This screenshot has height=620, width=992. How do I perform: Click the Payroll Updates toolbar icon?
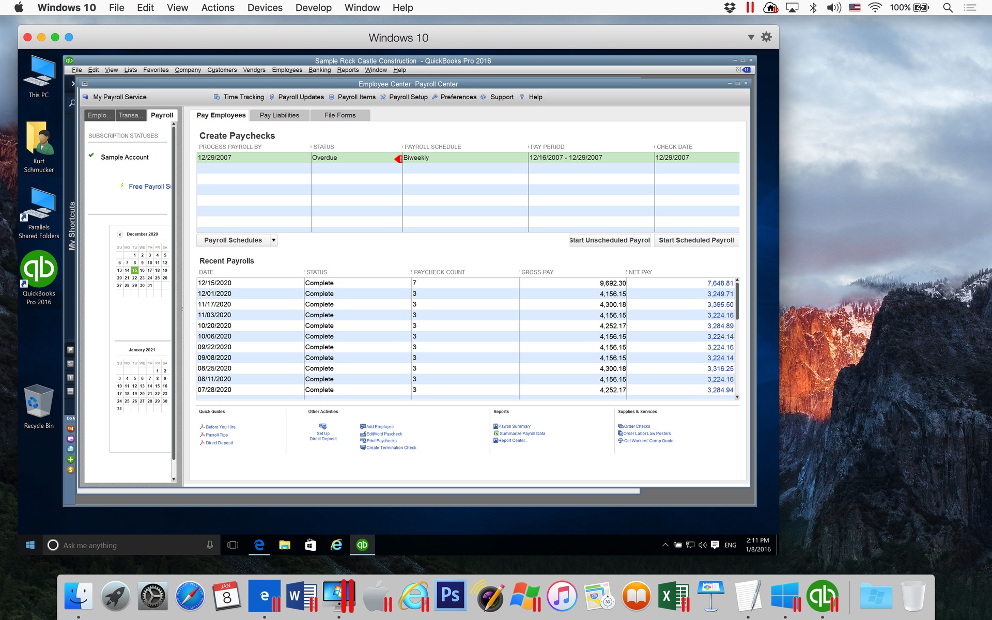[x=272, y=97]
